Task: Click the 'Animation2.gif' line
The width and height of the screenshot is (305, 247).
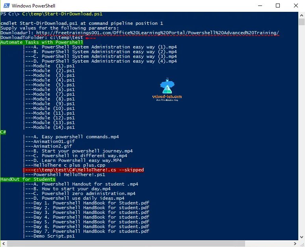Action: click(53, 146)
